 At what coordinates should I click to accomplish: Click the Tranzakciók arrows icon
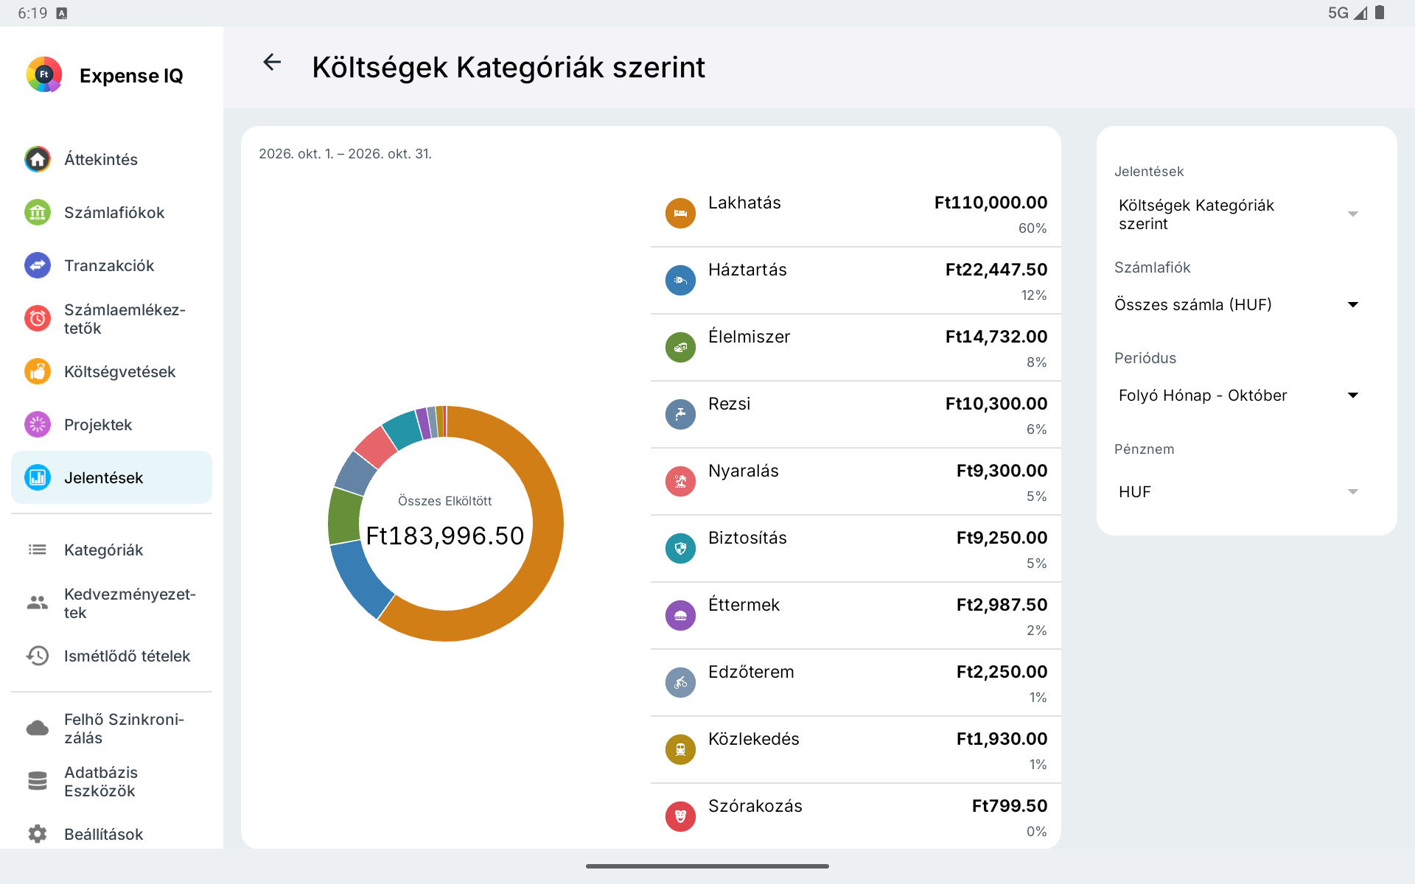coord(38,265)
